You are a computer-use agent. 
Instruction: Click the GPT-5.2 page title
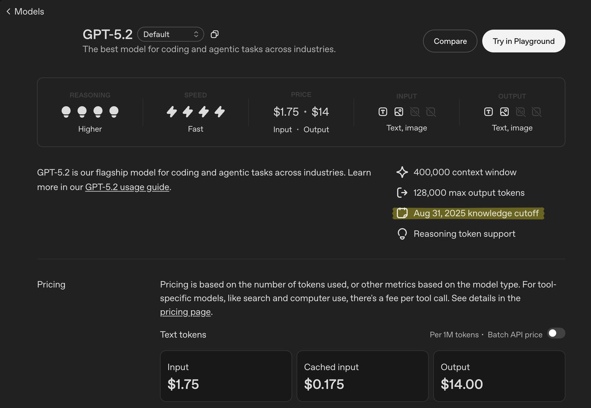click(x=107, y=34)
